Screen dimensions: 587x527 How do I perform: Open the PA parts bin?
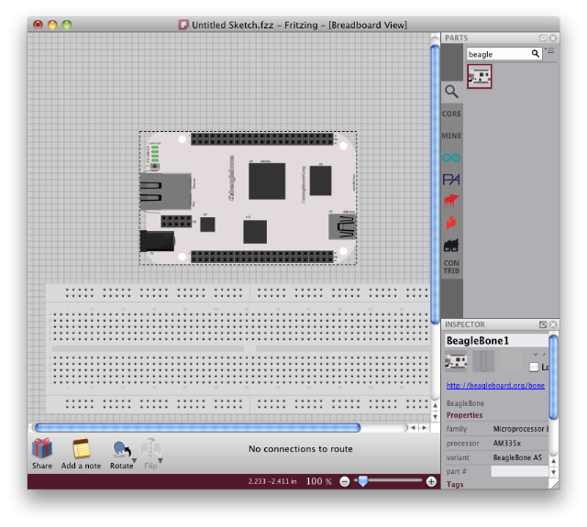tap(451, 180)
